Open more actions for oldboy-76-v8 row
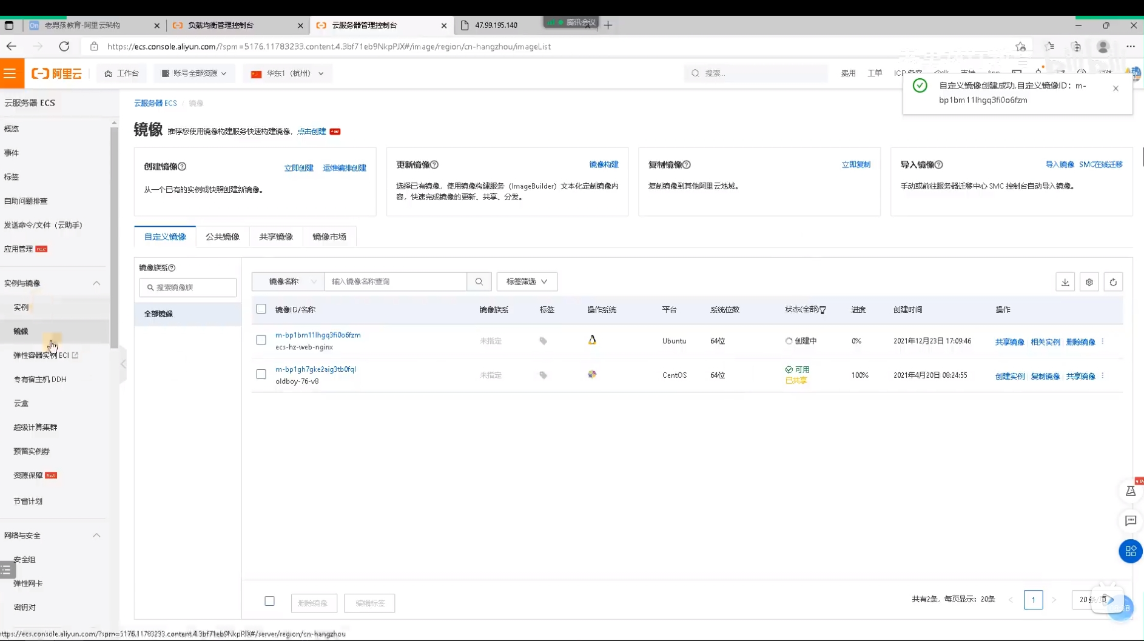The width and height of the screenshot is (1144, 641). 1103,376
